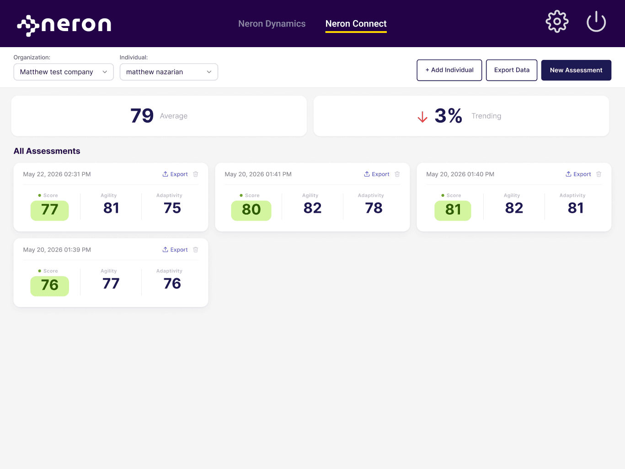This screenshot has width=625, height=469.
Task: Delete the May 20, 2026 01:40 PM assessment
Action: pos(599,174)
